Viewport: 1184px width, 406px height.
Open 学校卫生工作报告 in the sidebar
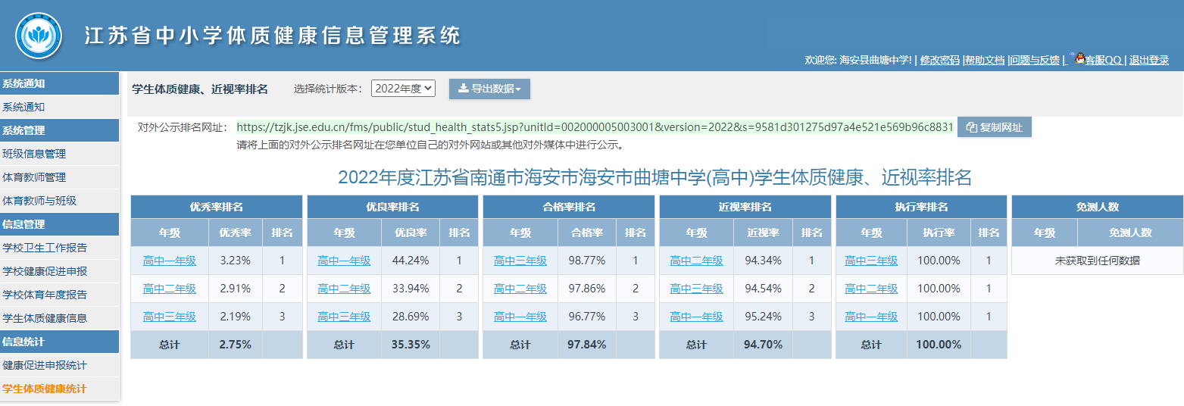coord(60,248)
